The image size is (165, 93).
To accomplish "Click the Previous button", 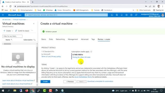I will [x=70, y=82].
